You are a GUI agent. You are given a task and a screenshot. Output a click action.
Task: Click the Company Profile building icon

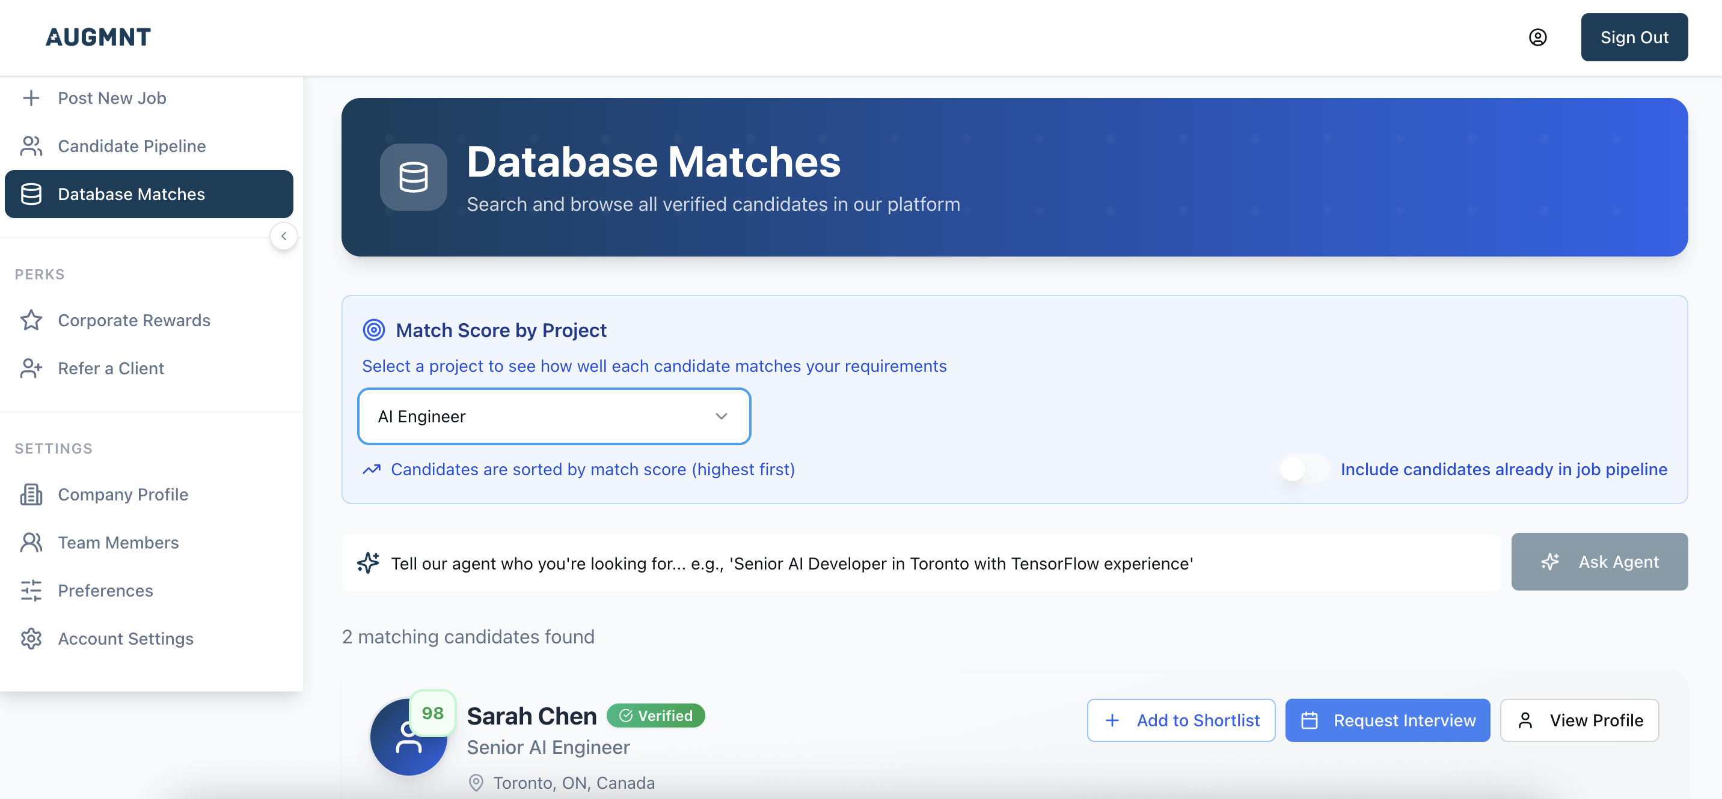[x=31, y=494]
